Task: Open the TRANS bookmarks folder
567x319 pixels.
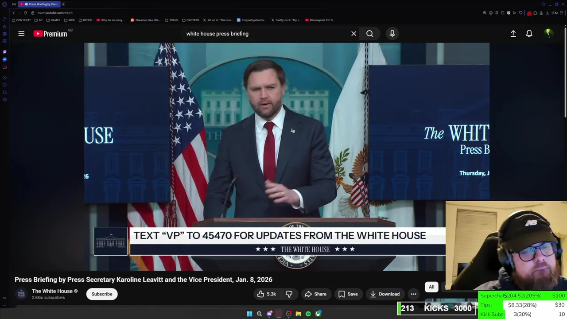Action: coord(171,20)
